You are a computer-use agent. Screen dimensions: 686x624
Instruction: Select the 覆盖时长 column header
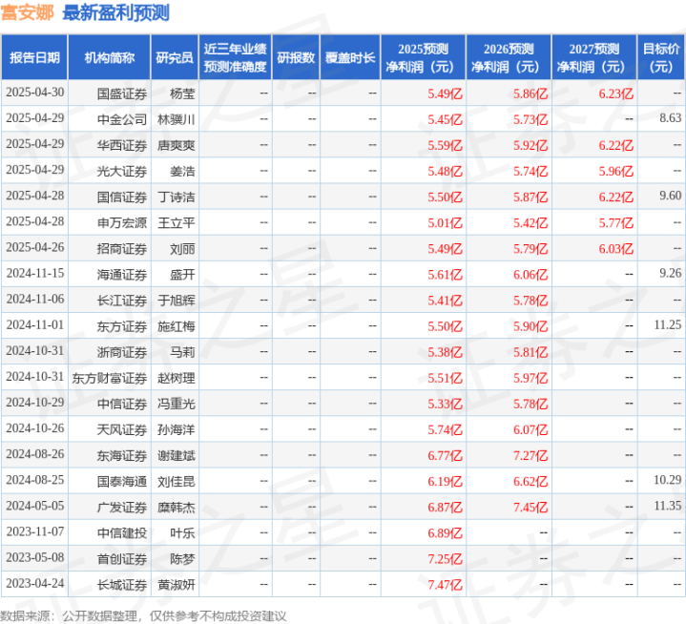[350, 57]
